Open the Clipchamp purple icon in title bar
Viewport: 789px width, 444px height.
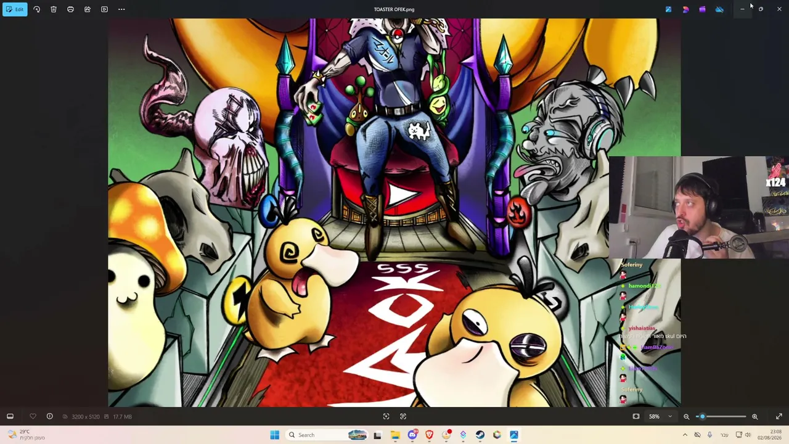pos(702,9)
